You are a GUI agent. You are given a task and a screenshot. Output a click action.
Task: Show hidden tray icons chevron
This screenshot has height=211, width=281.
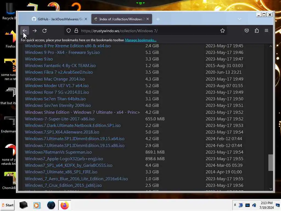(x=235, y=205)
